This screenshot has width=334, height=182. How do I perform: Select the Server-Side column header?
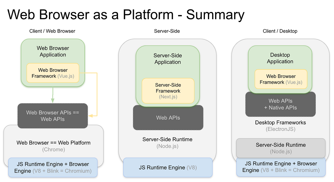[x=167, y=31]
